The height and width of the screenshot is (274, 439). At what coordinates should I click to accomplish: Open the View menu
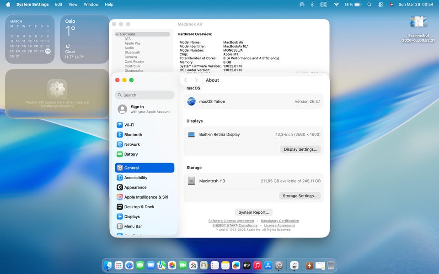(x=73, y=5)
